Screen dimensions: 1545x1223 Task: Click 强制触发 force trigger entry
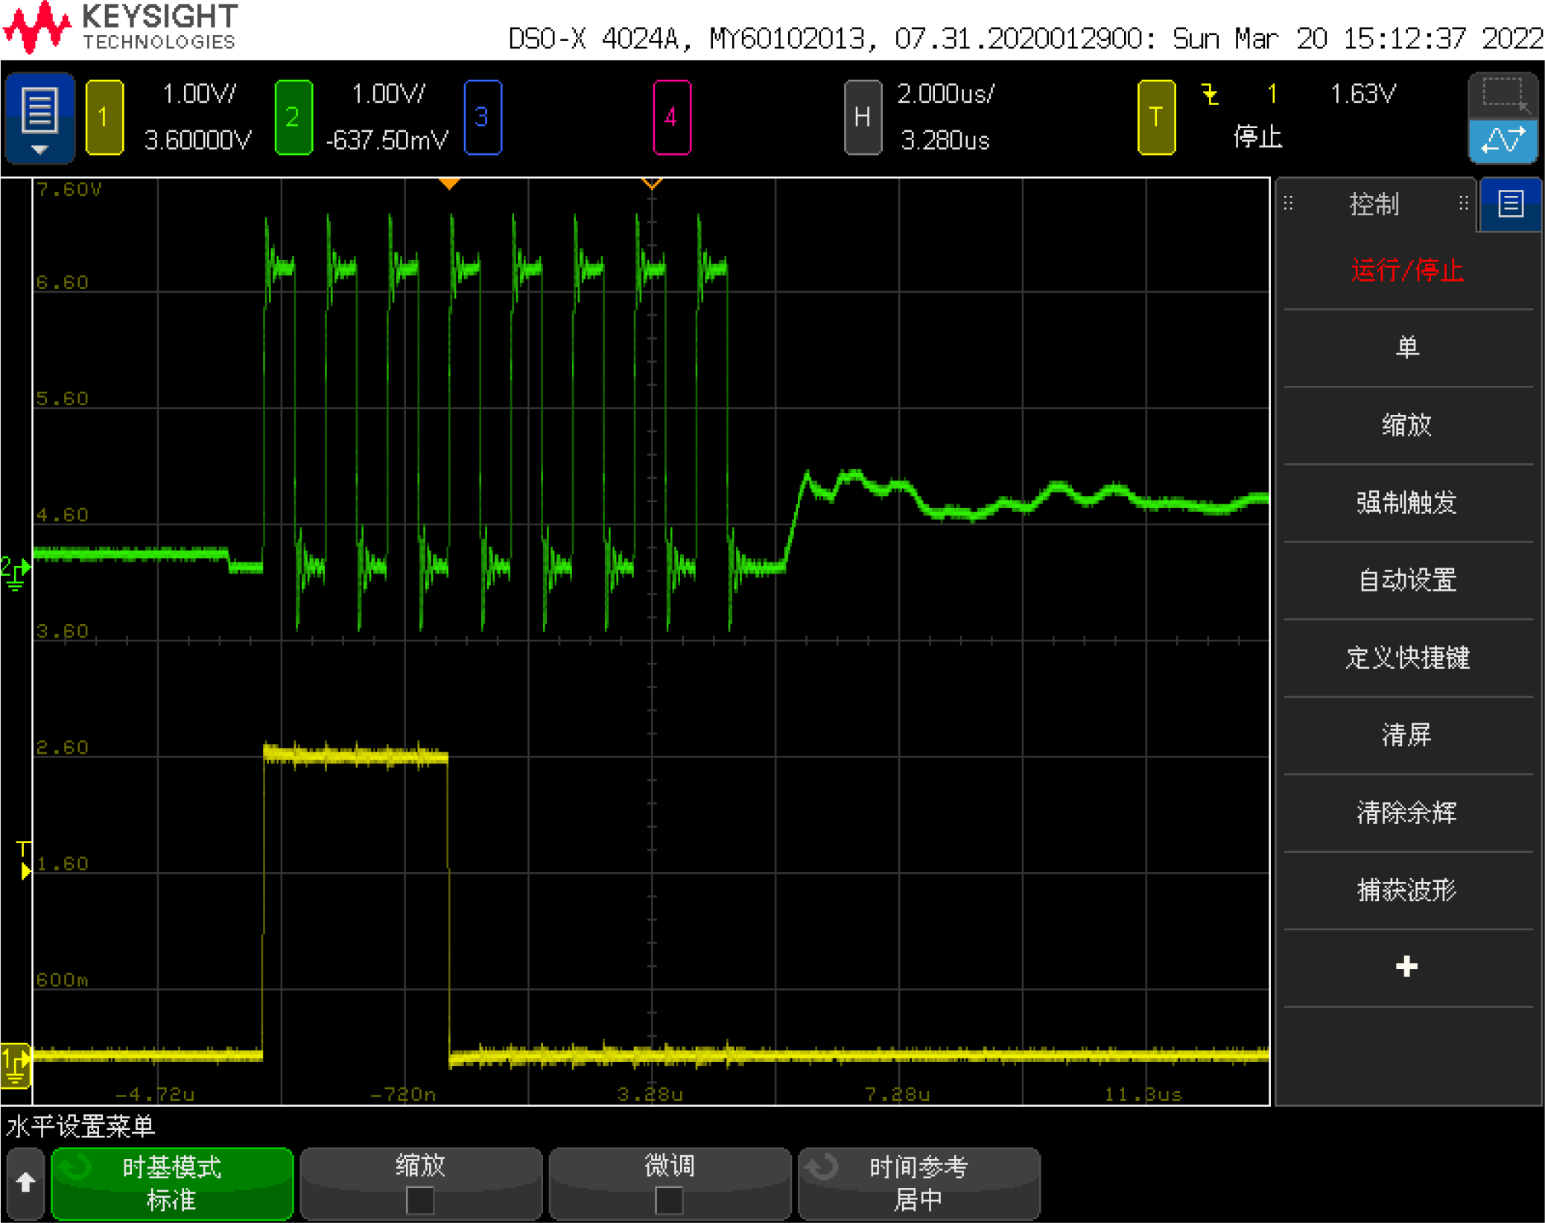pos(1406,502)
